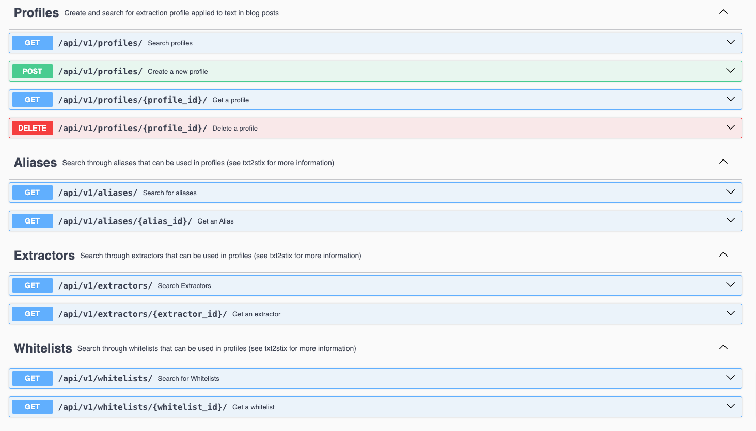Click the GET badge on /api/v1/profiles/
The image size is (756, 431).
(32, 43)
